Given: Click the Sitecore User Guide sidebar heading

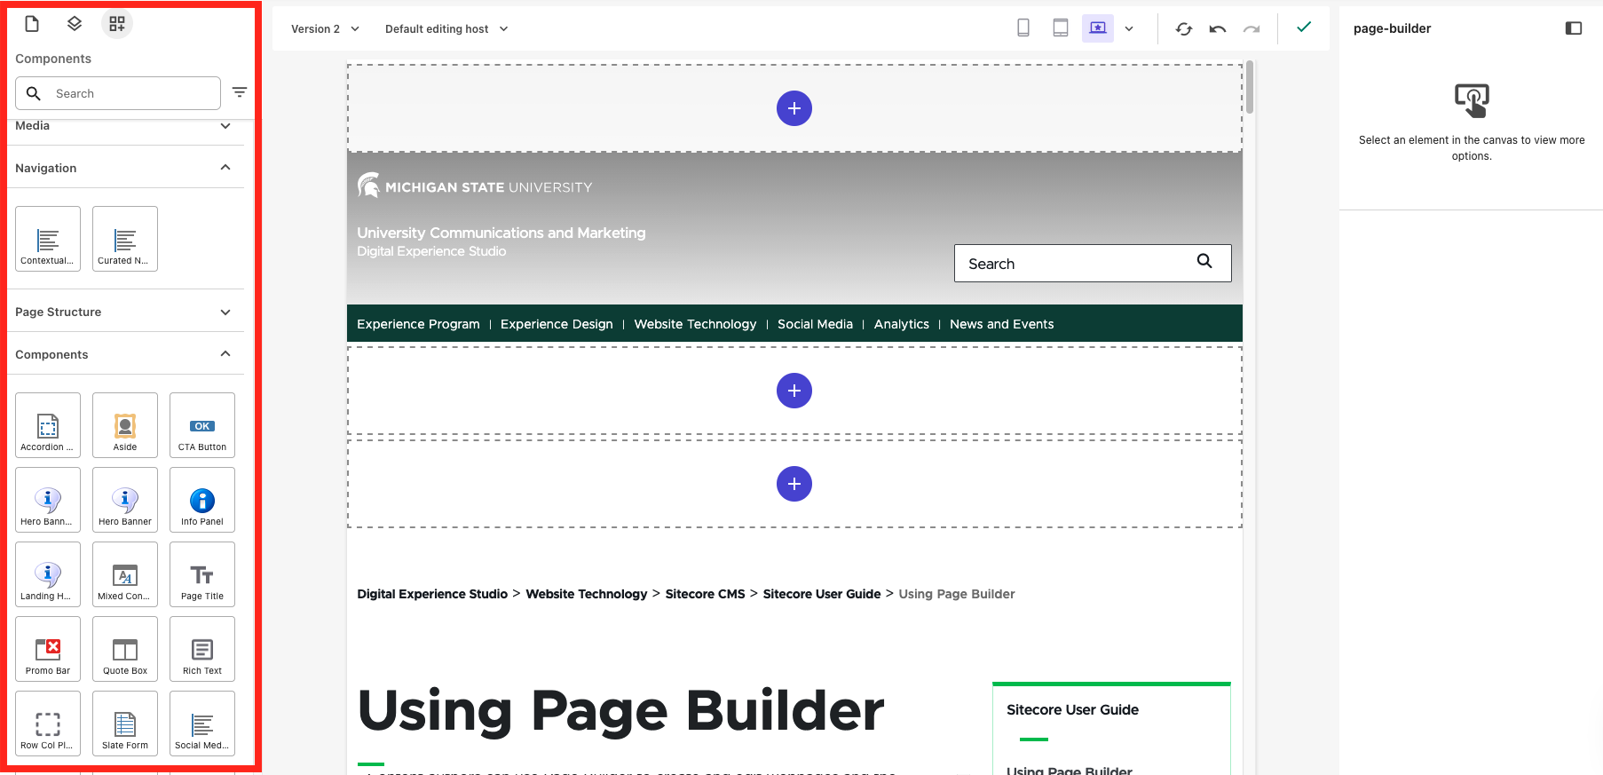Looking at the screenshot, I should pos(1072,709).
